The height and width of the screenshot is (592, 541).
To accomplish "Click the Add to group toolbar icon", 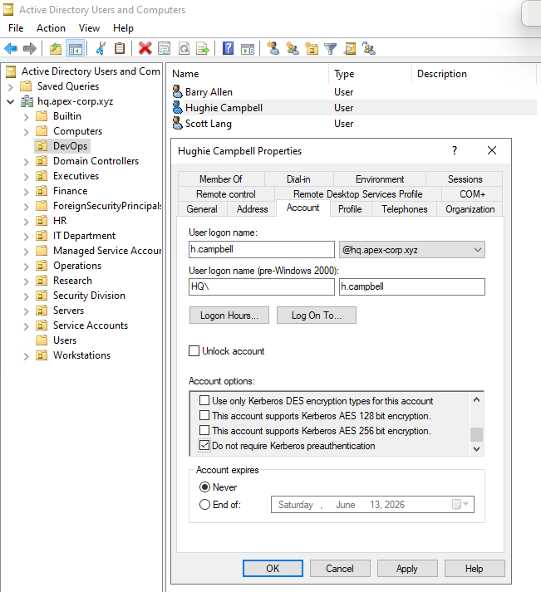I will 369,48.
